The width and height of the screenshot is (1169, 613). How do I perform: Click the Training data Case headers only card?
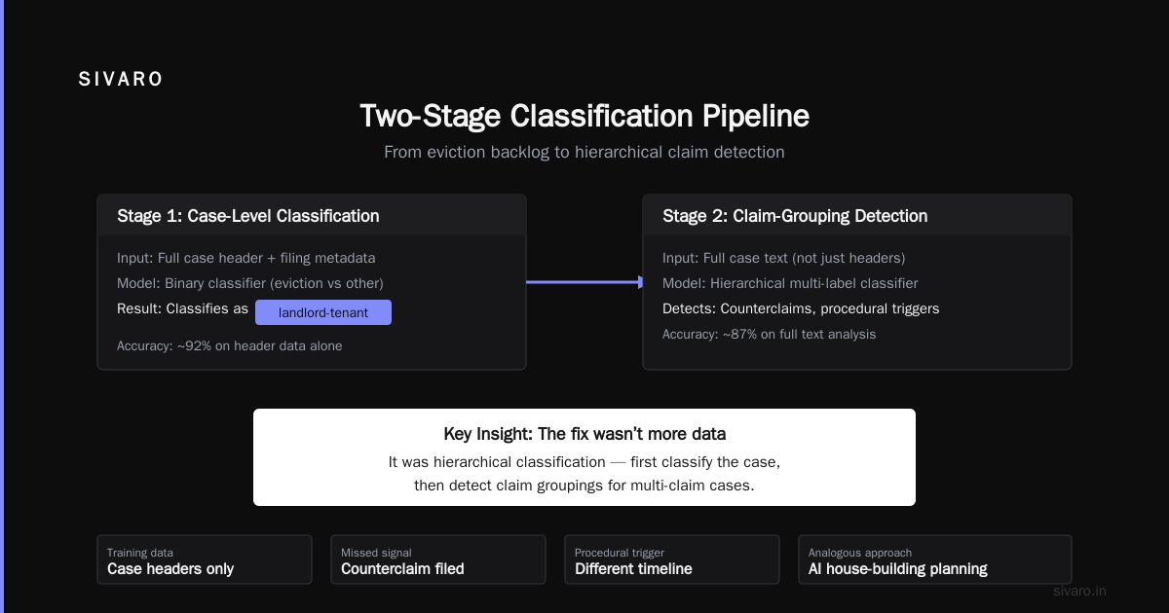coord(205,559)
